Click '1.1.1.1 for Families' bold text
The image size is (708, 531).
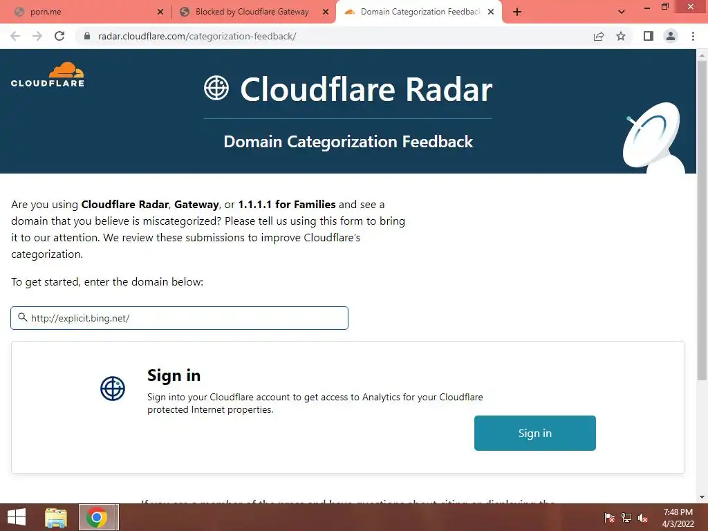point(287,205)
